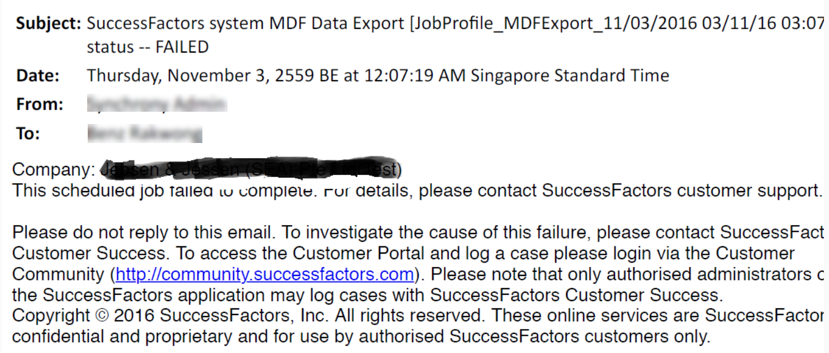Click the 'confidential and proprietary' line
The height and width of the screenshot is (353, 829).
coord(361,337)
